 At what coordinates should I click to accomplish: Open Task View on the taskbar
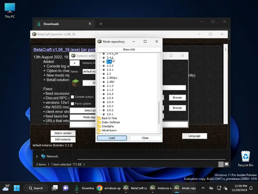tap(55, 188)
